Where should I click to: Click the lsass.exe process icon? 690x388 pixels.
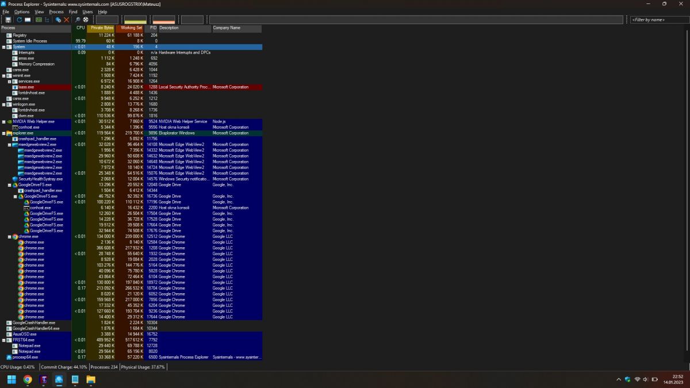coord(15,87)
